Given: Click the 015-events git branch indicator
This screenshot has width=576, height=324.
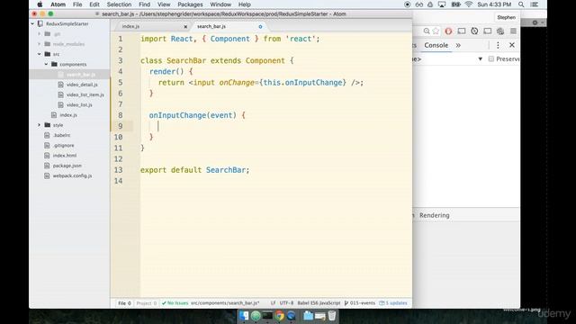Looking at the screenshot, I should coord(360,303).
